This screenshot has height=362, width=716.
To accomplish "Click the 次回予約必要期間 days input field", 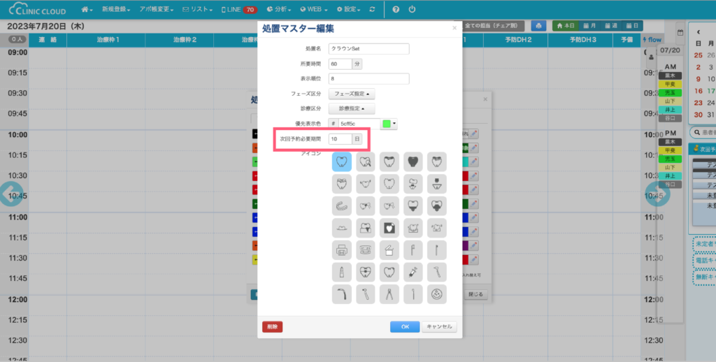I will tap(340, 139).
